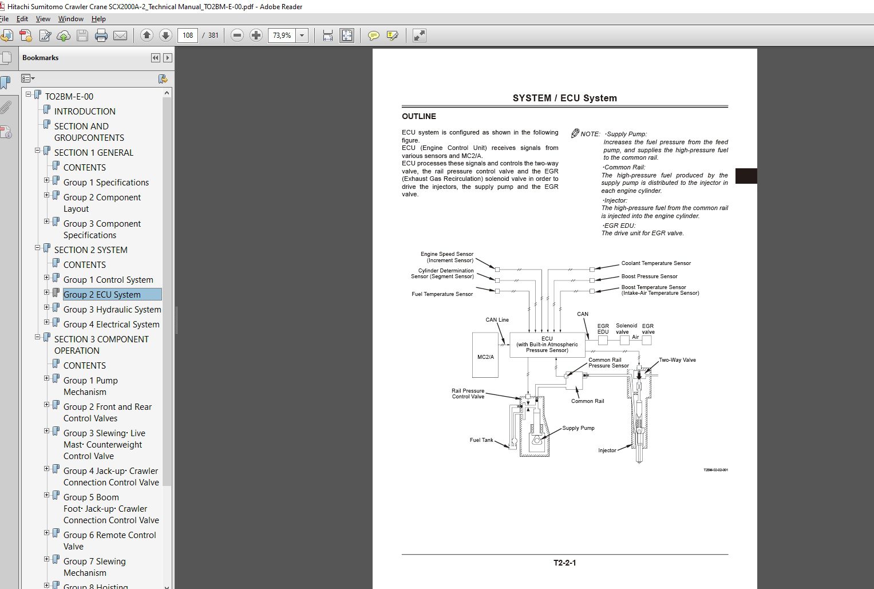Open the INTRODUCTION bookmark
874x589 pixels.
[85, 112]
